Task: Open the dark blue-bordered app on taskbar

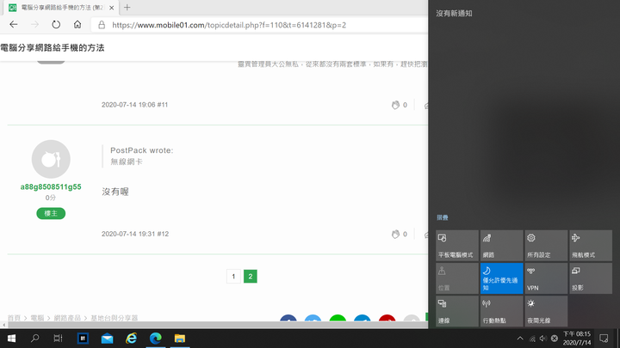Action: 83,339
